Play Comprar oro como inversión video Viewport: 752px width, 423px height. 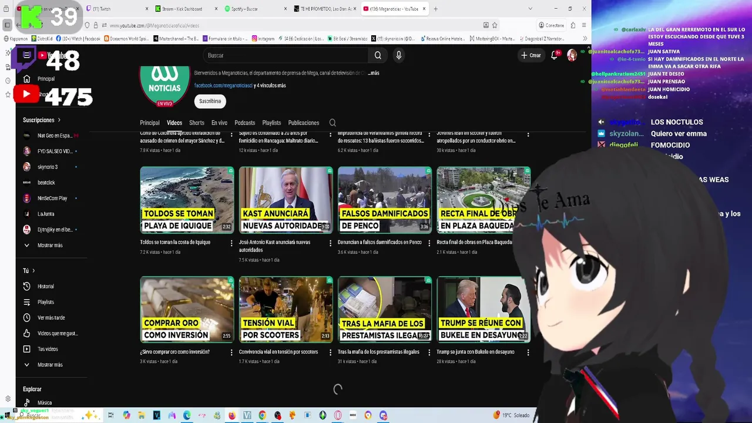187,310
